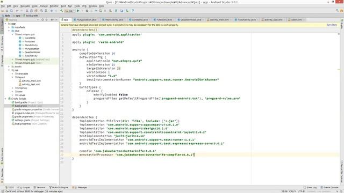
Task: Expand the drawable folder
Action: [x=13, y=74]
